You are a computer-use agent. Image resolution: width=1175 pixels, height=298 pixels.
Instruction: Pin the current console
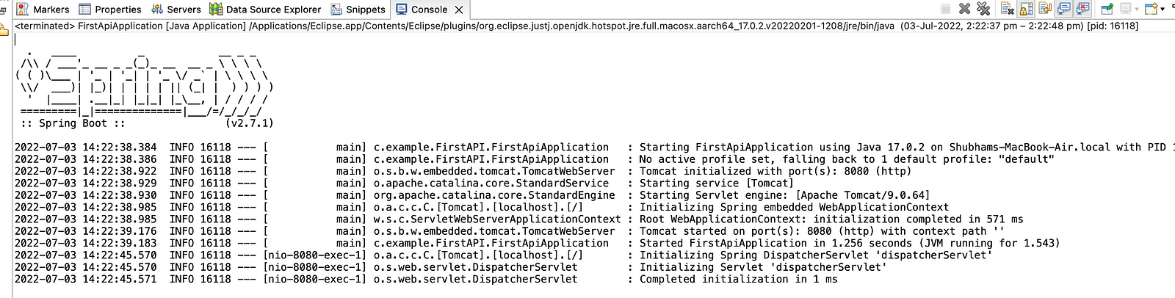(x=1107, y=9)
